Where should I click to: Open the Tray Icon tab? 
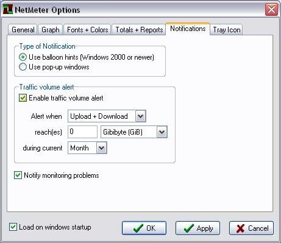[226, 30]
